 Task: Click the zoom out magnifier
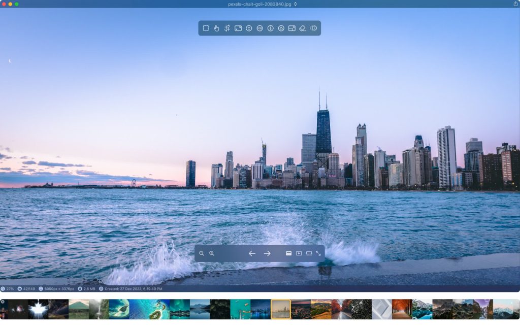coord(202,253)
